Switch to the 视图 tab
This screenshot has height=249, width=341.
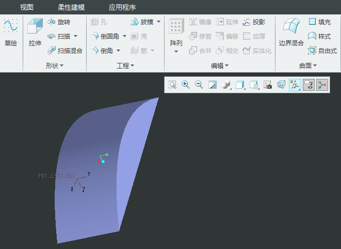[x=27, y=7]
